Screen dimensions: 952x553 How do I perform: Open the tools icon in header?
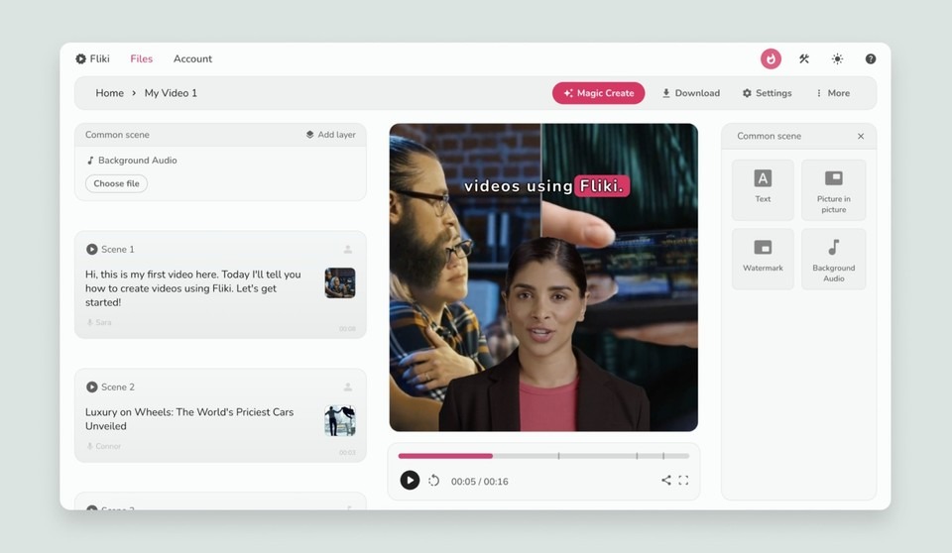804,59
